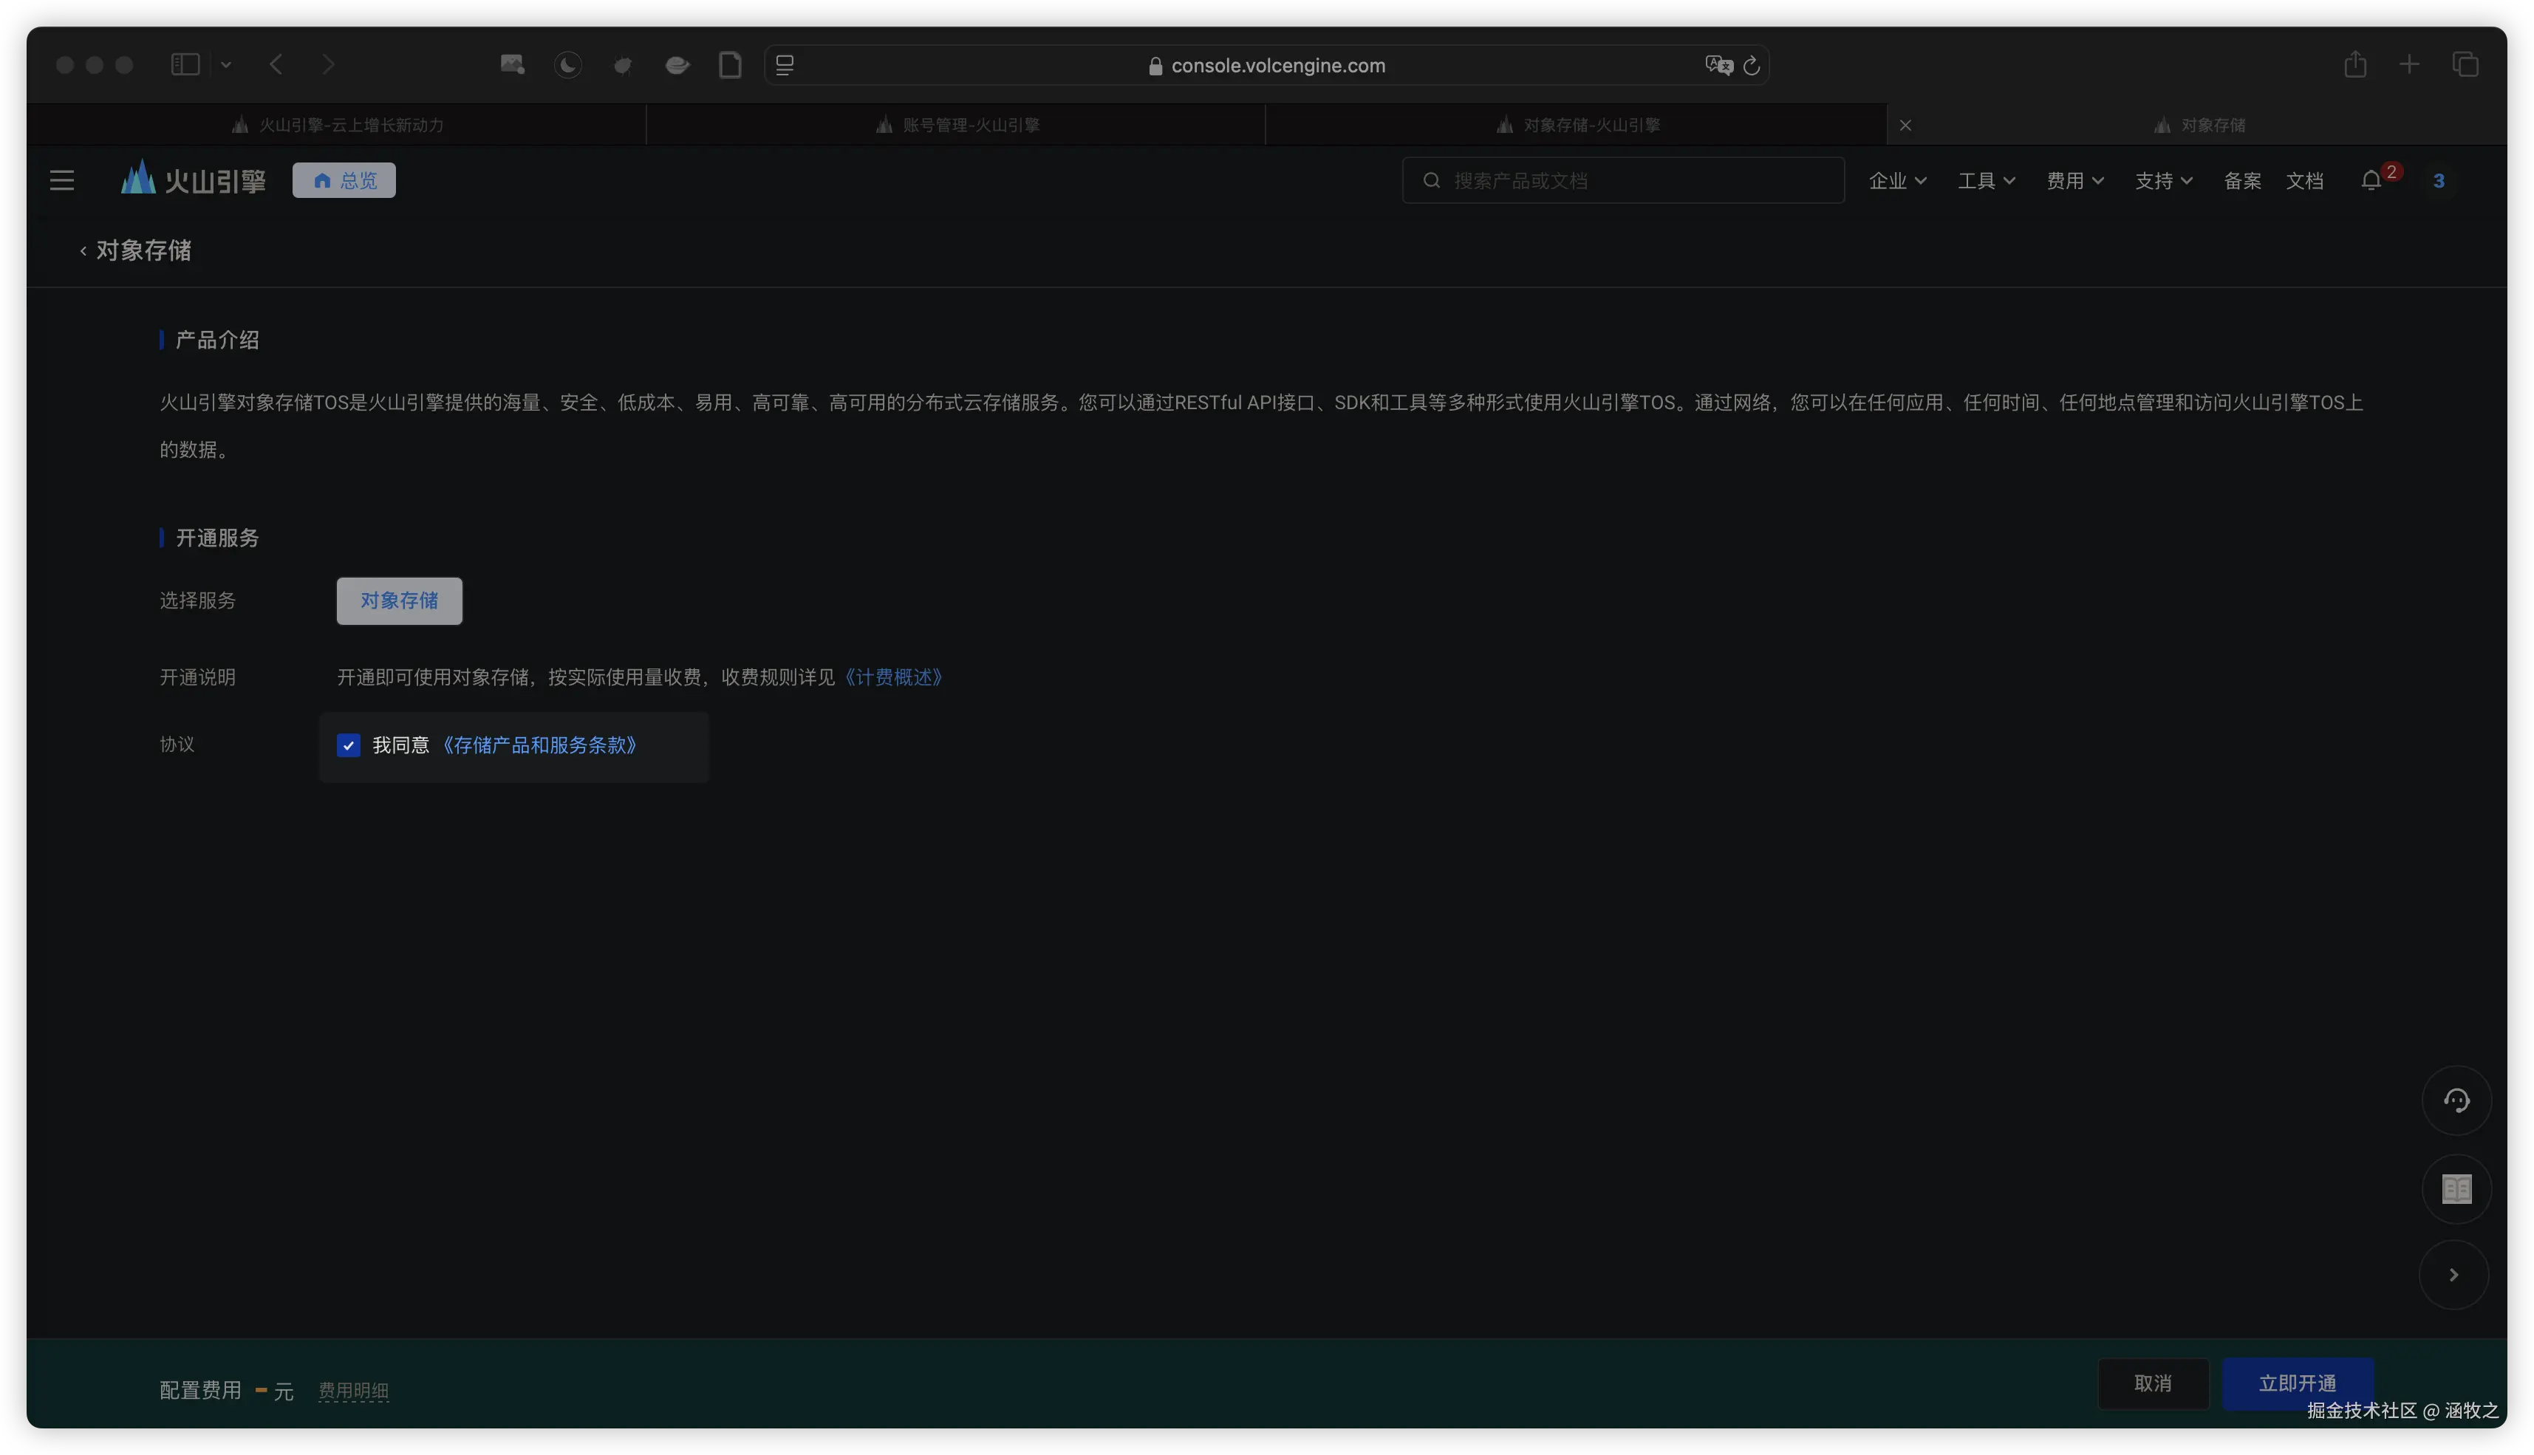This screenshot has height=1455, width=2534.
Task: Uncheck the 我同意 agreement checkbox
Action: tap(348, 745)
